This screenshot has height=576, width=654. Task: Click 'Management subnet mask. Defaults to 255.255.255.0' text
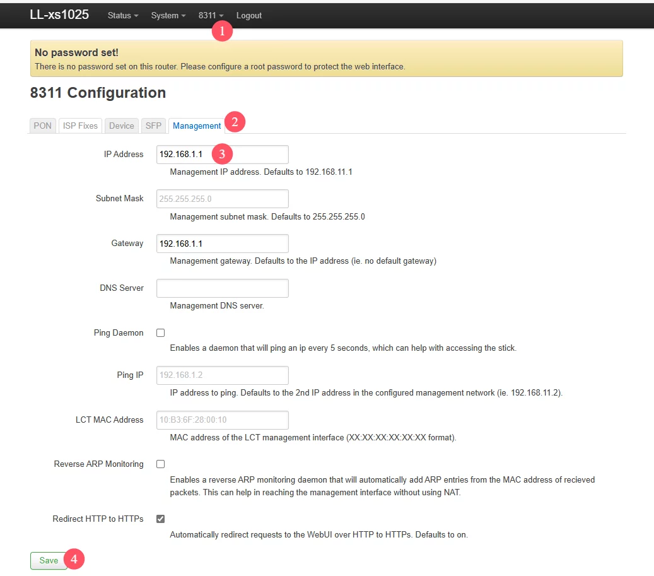pos(267,217)
